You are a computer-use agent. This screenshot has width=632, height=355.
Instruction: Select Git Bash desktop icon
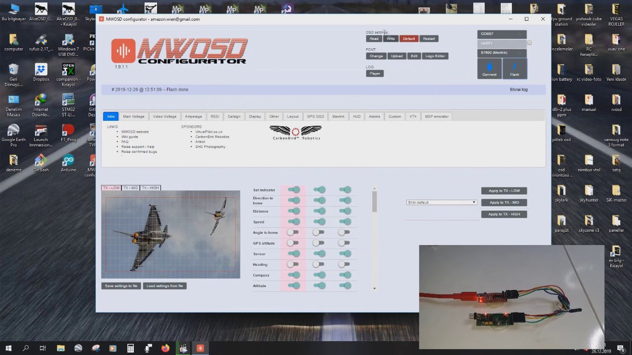tap(41, 163)
